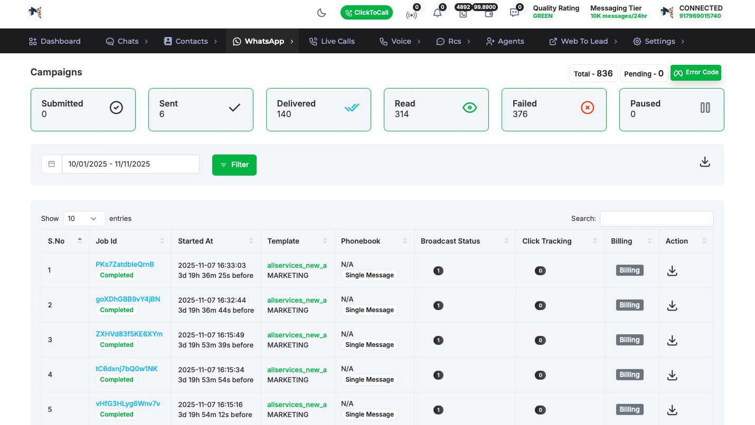Click the campaign Search input field

point(656,218)
